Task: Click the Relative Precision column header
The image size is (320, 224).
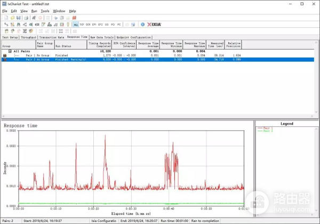Action: pyautogui.click(x=234, y=44)
